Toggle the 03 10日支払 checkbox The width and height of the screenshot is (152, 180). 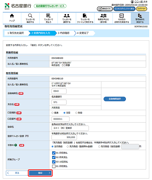(53, 162)
